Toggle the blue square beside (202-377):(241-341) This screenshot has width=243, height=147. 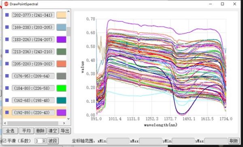(x=7, y=15)
